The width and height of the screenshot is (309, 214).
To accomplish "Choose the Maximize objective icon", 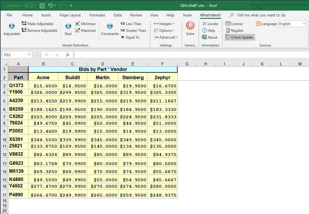I will pyautogui.click(x=78, y=30).
